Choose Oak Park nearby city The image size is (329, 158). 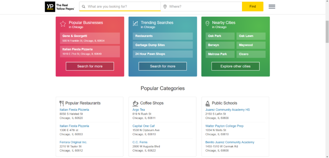coord(220,36)
